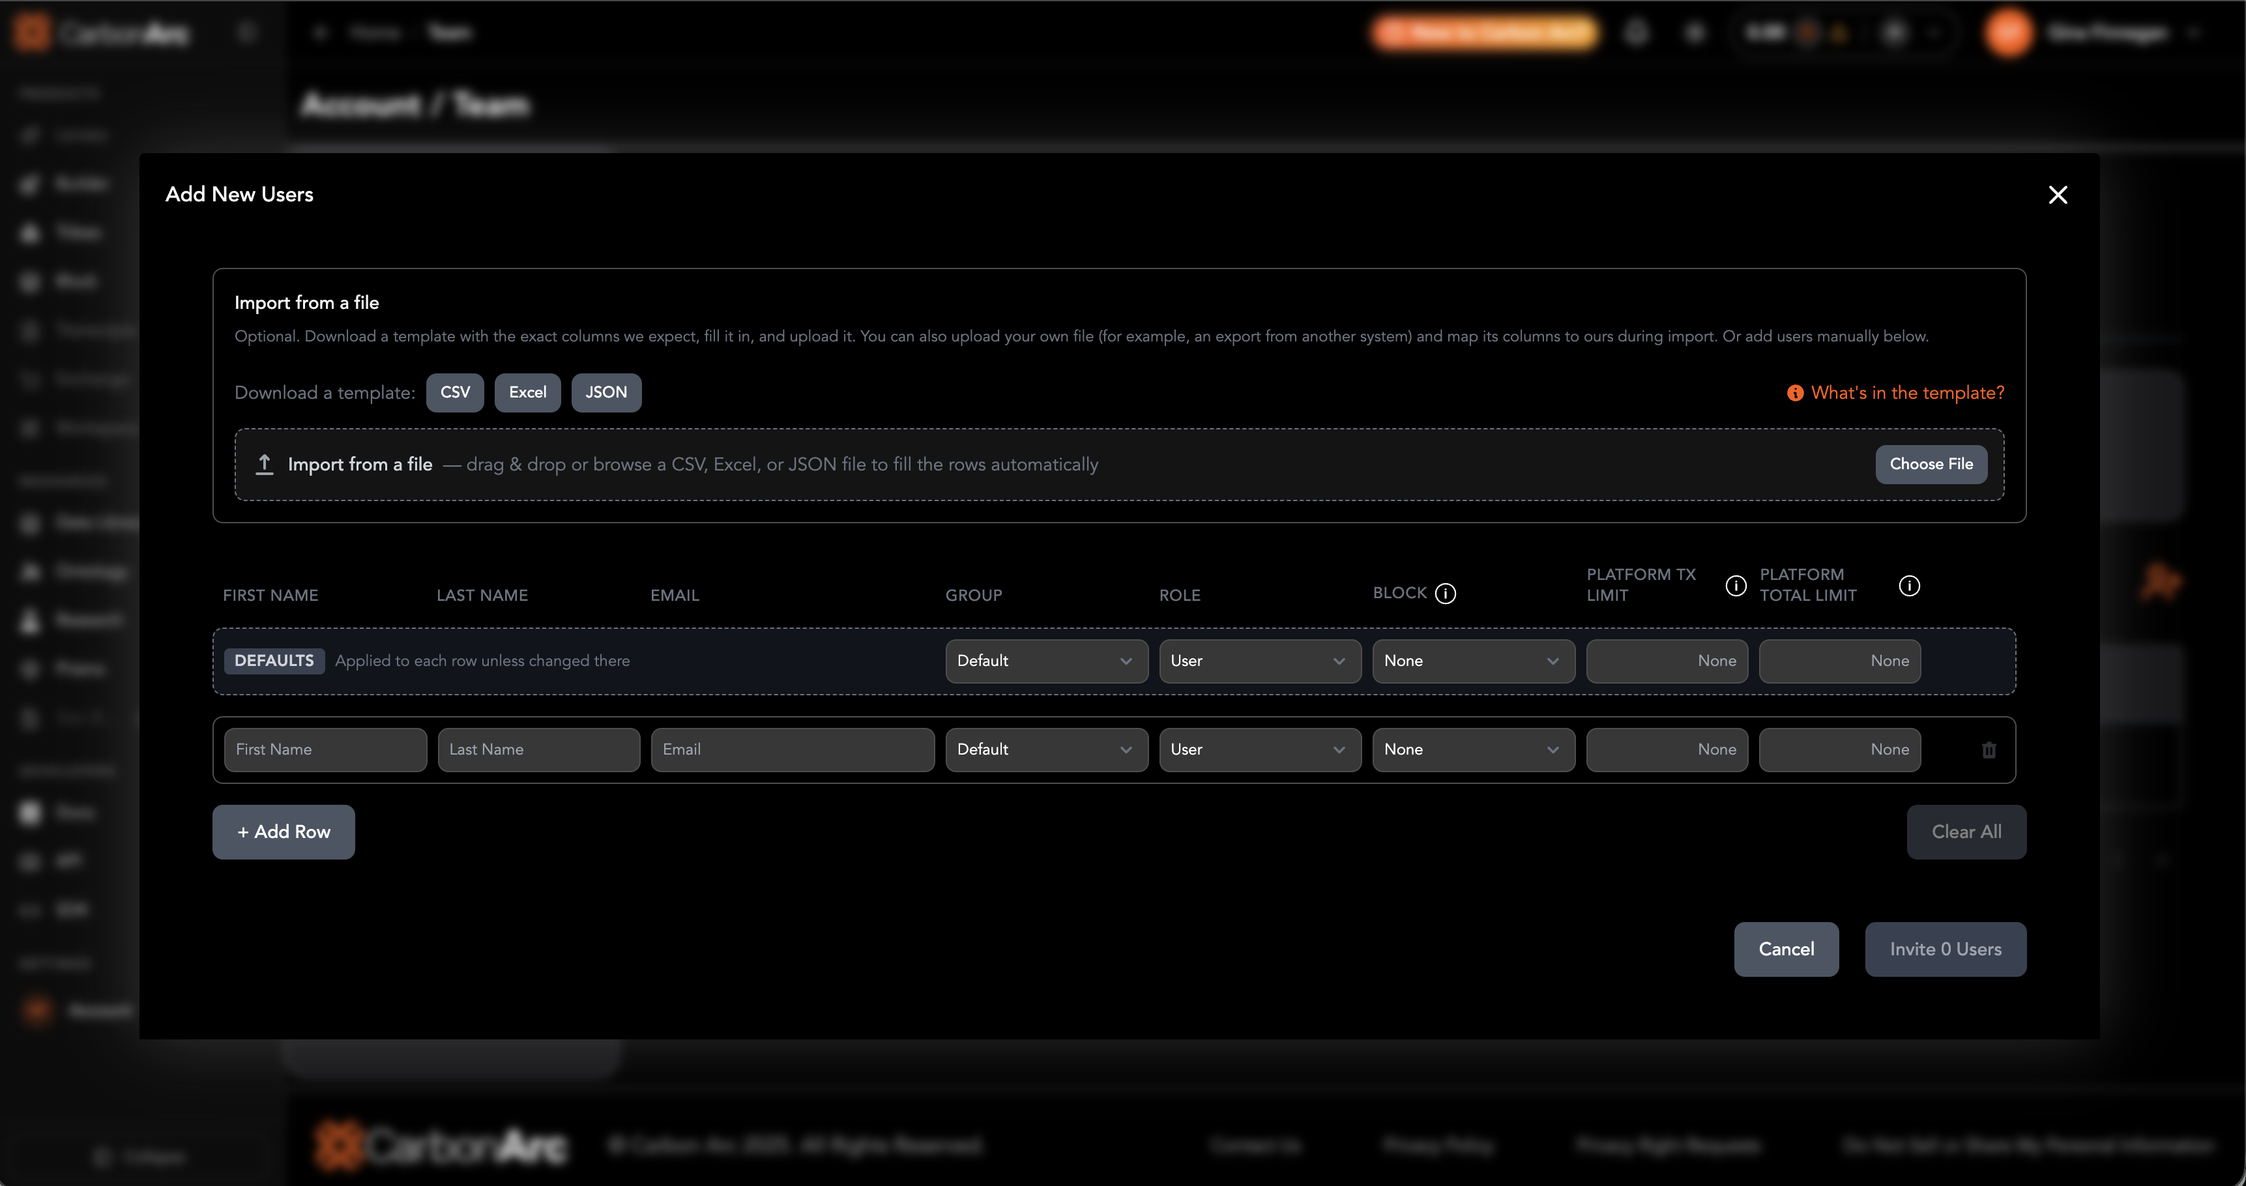The width and height of the screenshot is (2246, 1186).
Task: Click the ROLE column header
Action: click(x=1180, y=596)
